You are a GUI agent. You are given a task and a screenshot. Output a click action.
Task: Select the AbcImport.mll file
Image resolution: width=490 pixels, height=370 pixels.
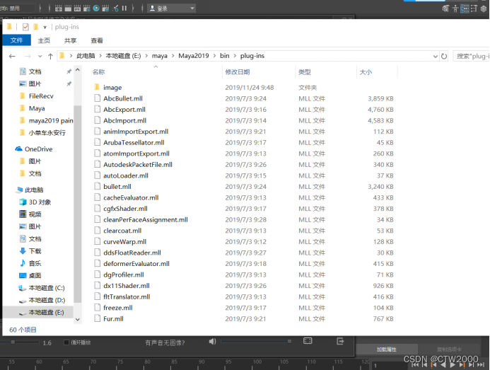click(125, 120)
